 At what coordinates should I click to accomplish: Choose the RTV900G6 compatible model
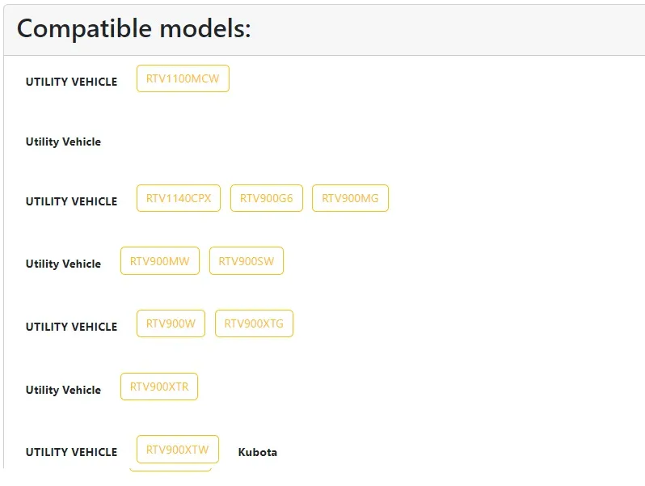click(267, 198)
